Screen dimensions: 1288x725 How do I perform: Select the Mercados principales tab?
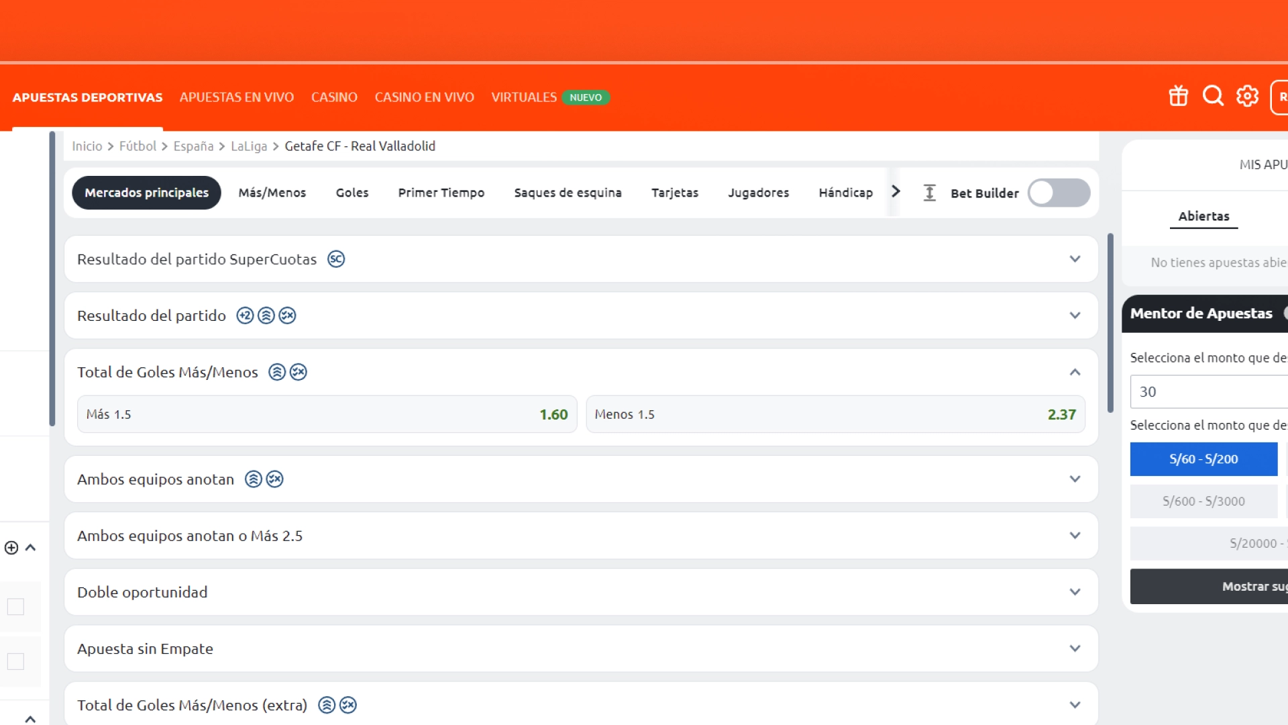[x=147, y=192]
